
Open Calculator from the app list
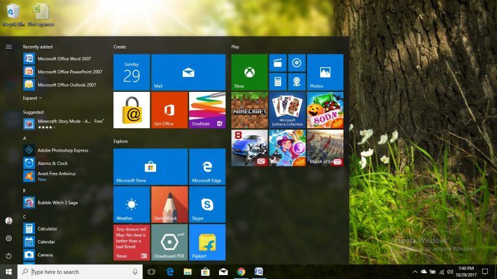click(x=65, y=229)
